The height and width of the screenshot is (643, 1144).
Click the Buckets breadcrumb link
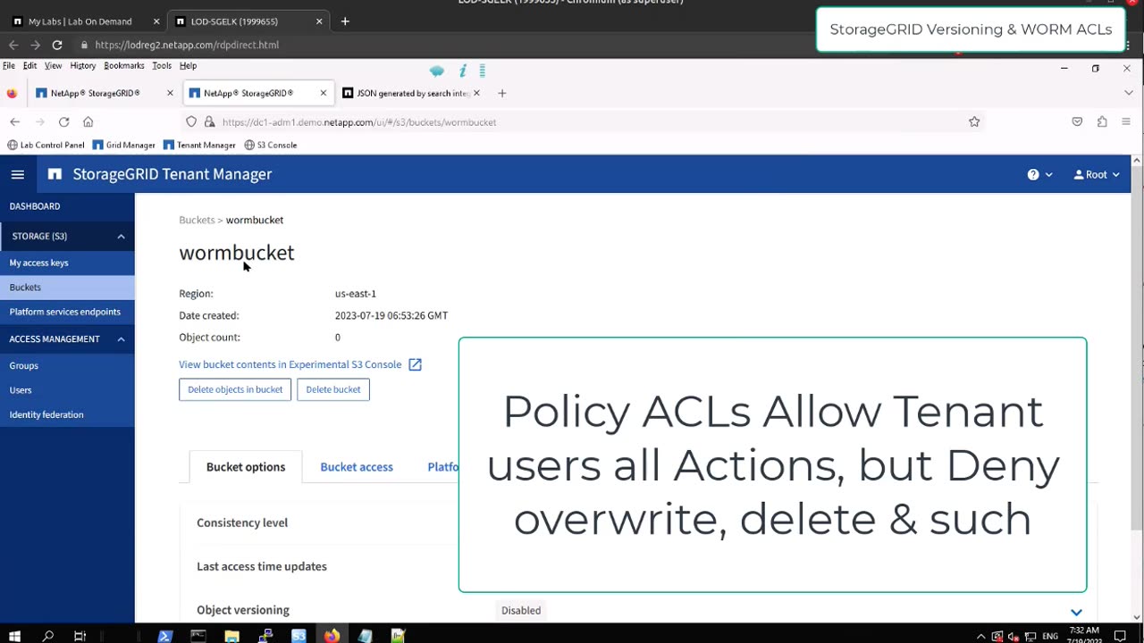197,220
